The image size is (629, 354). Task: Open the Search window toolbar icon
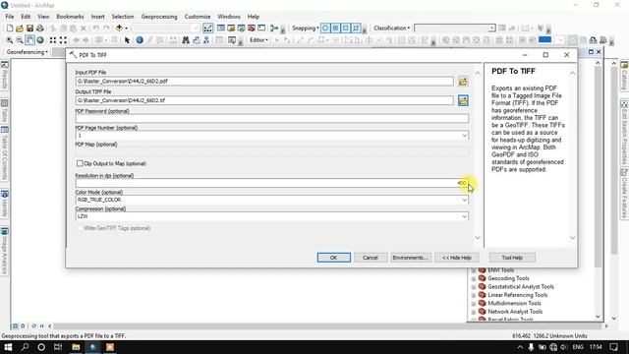click(x=241, y=29)
